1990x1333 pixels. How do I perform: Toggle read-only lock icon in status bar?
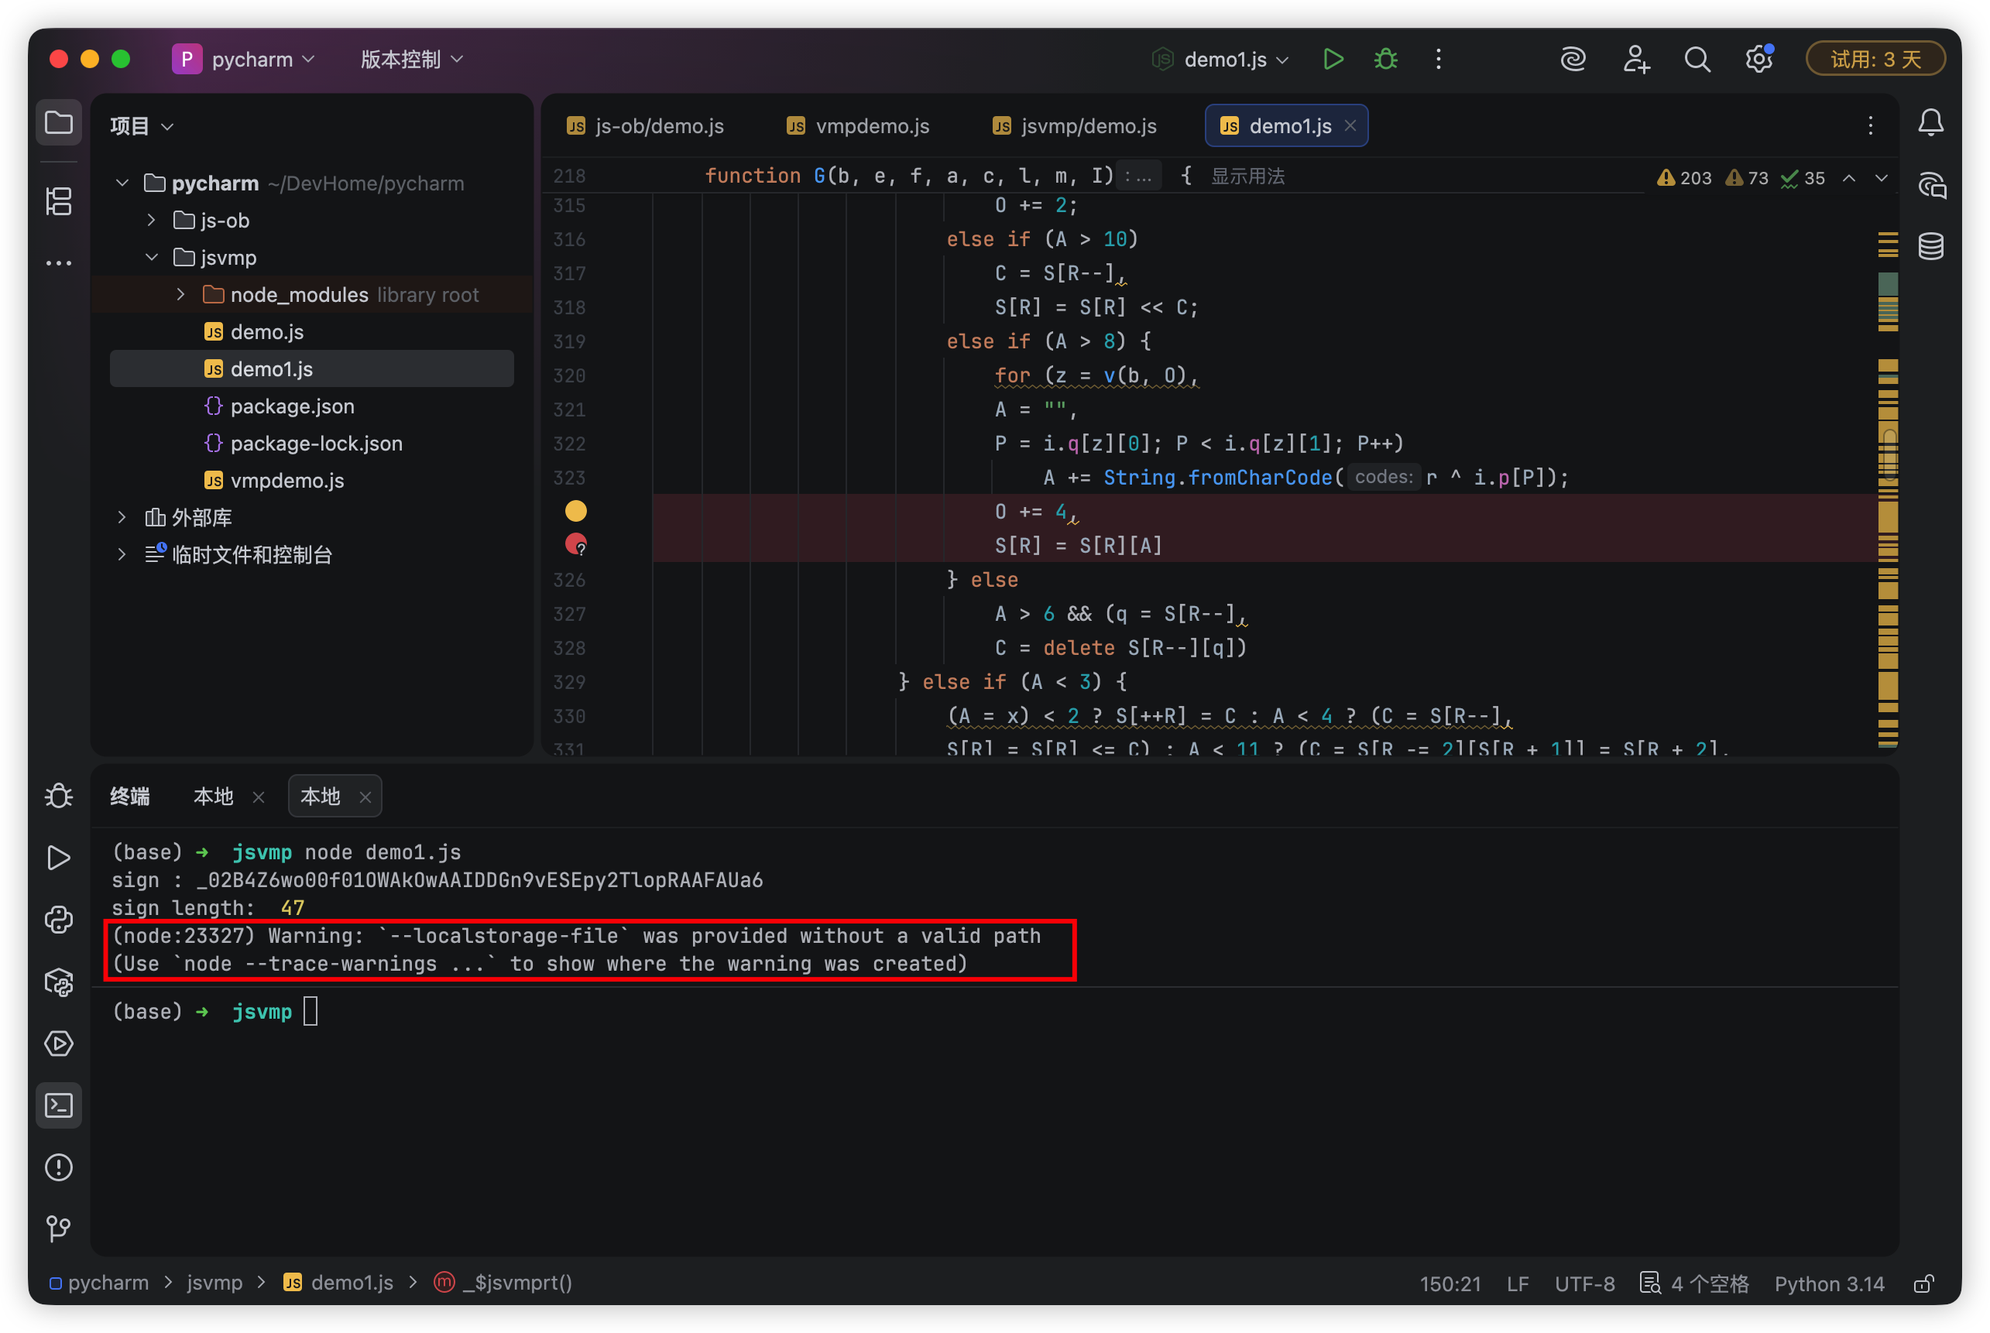click(1923, 1283)
